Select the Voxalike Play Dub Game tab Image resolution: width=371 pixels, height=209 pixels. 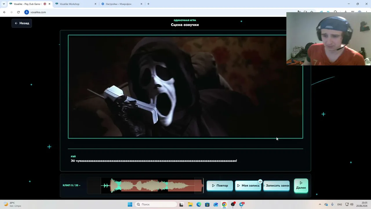[27, 4]
